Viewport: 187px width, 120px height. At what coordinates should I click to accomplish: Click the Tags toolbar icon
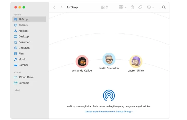140,7
